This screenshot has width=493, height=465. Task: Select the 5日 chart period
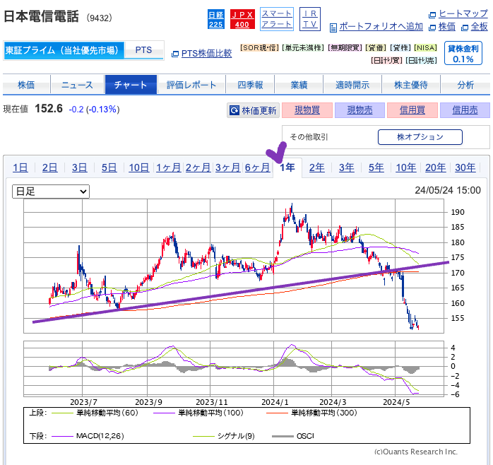point(109,167)
